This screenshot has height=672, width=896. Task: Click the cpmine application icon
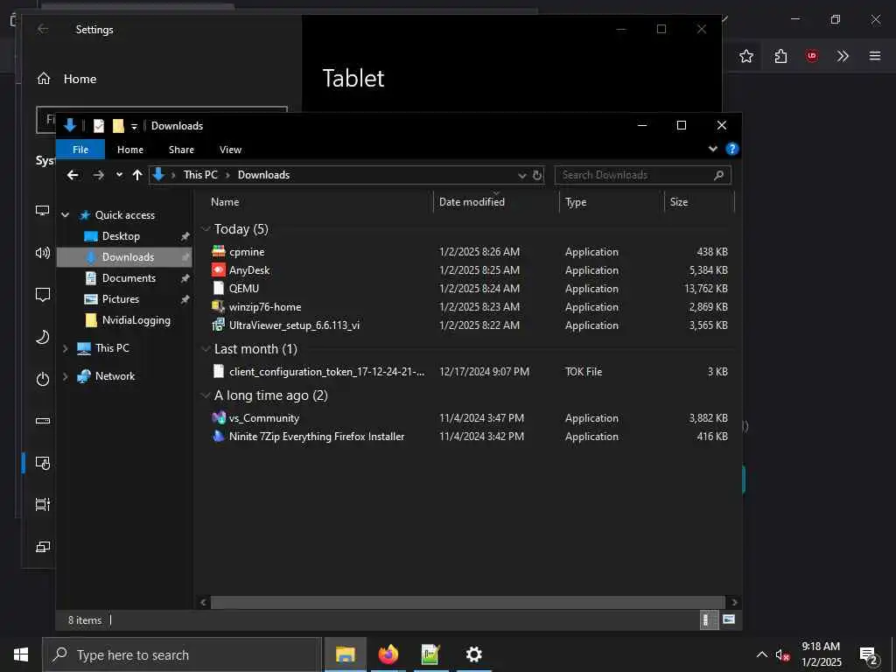coord(218,251)
